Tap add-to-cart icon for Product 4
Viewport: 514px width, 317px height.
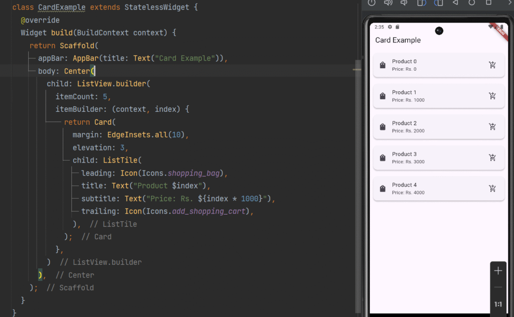click(492, 189)
